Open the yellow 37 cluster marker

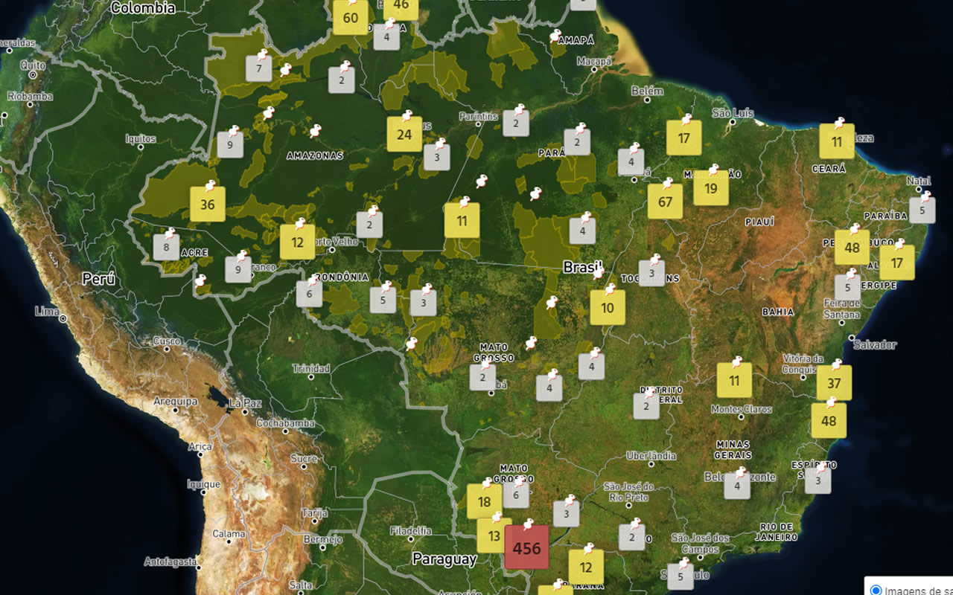click(834, 383)
